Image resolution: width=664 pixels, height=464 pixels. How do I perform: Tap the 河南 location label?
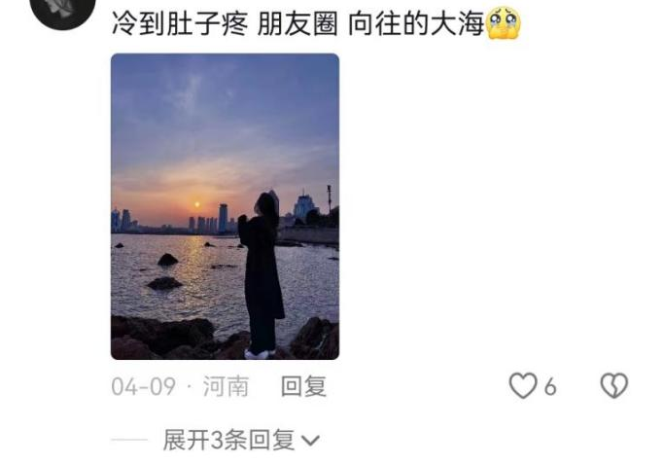coord(226,386)
